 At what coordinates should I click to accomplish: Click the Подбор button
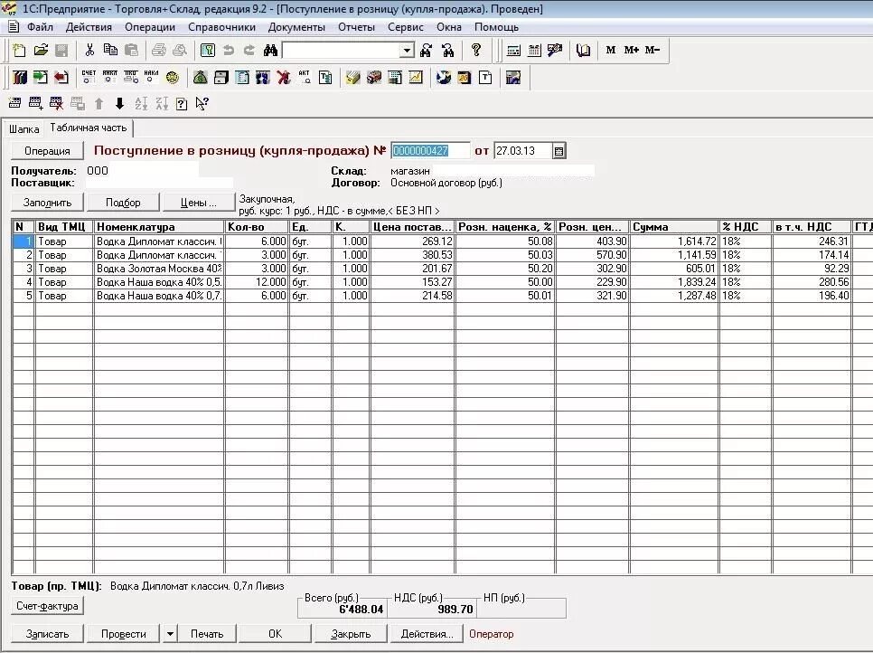(x=123, y=203)
